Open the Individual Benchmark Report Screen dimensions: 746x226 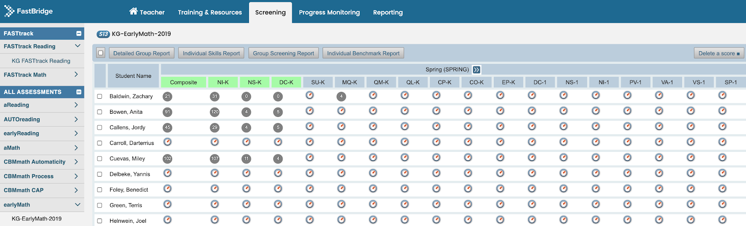coord(363,53)
